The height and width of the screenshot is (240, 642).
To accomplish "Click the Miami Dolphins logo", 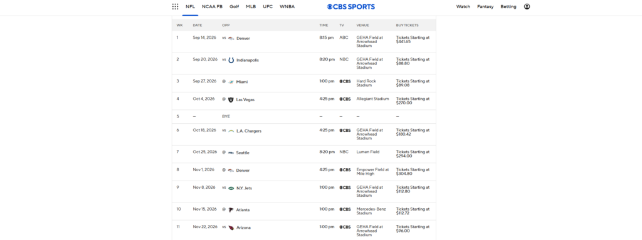I will [x=231, y=82].
